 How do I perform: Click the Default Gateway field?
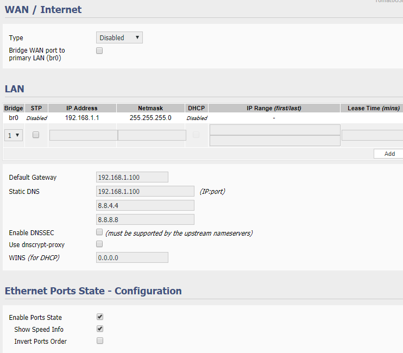pyautogui.click(x=132, y=177)
